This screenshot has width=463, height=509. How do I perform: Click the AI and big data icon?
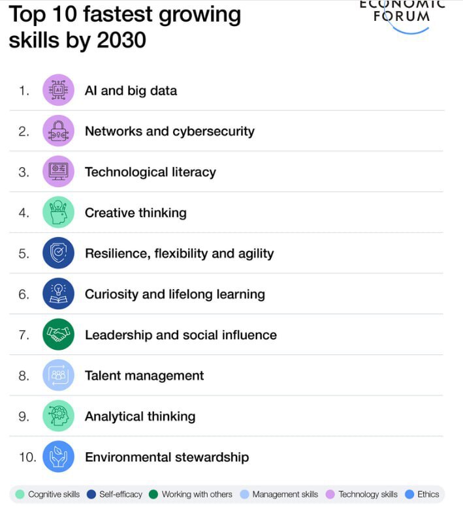(x=59, y=90)
